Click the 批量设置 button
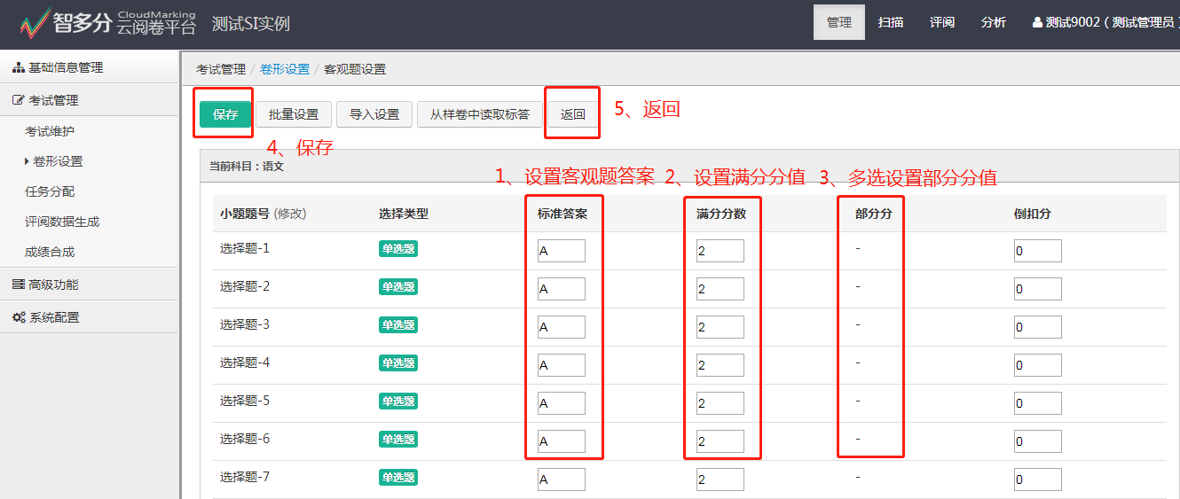 click(x=294, y=114)
